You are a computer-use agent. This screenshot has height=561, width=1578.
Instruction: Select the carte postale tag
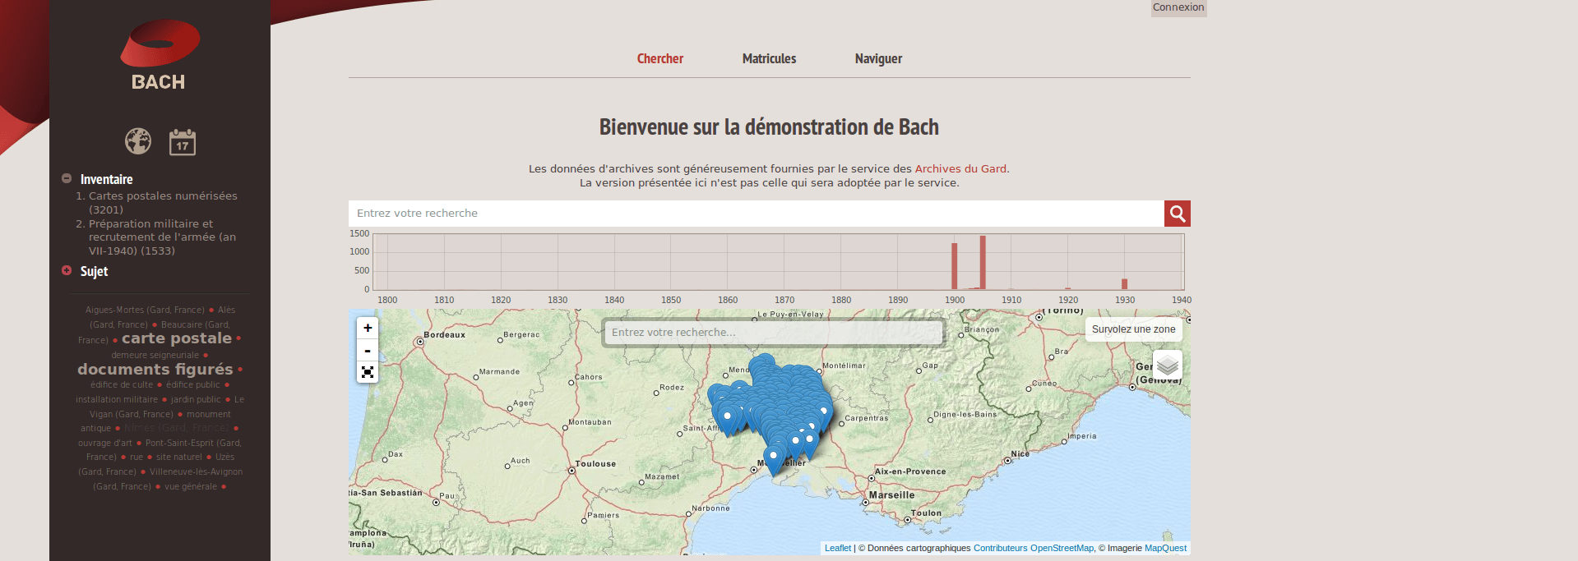click(177, 338)
